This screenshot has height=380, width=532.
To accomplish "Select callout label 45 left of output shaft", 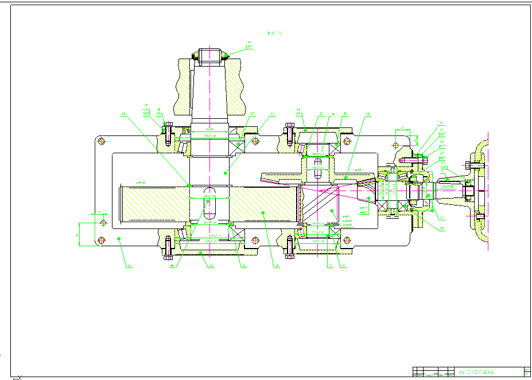I will point(123,114).
